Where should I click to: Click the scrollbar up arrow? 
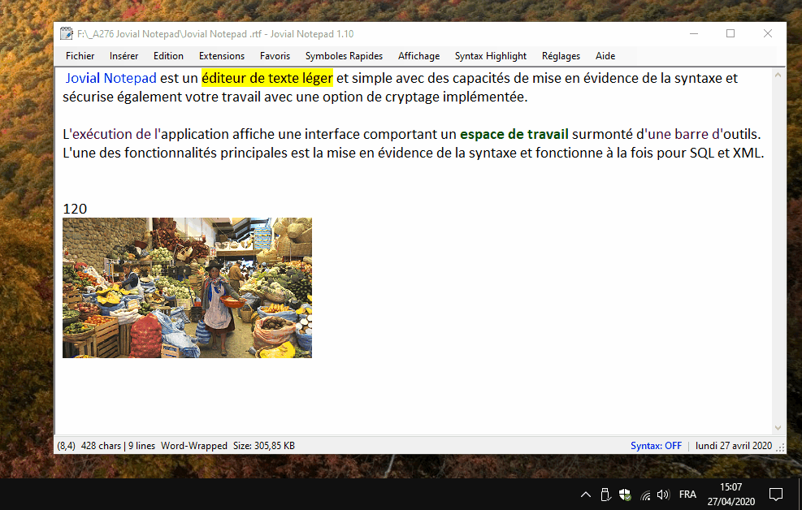point(778,76)
